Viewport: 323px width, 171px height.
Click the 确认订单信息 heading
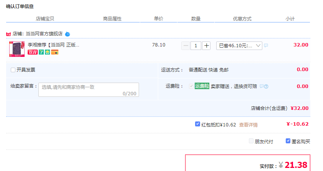20,7
